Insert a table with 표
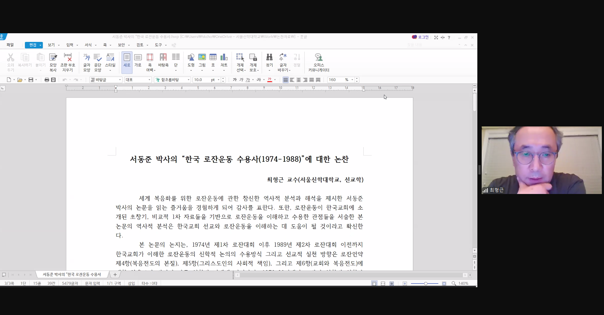 [213, 60]
